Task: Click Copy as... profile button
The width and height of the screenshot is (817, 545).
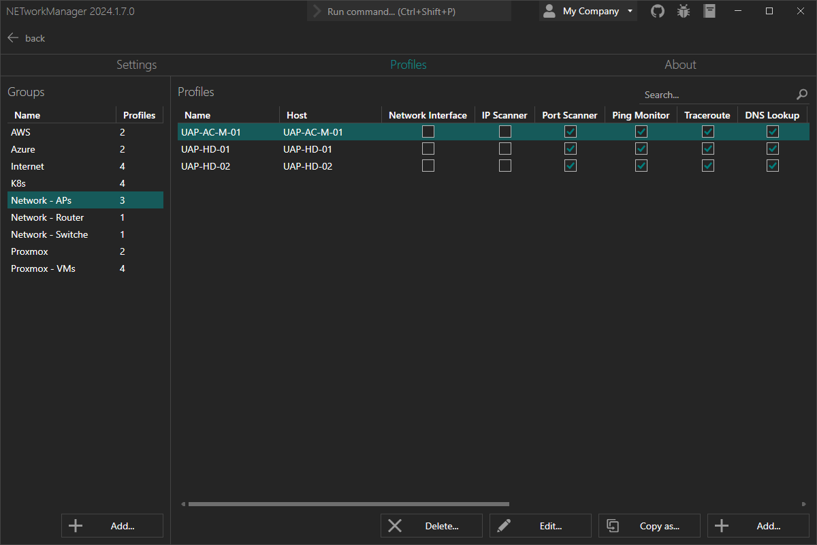Action: 650,526
